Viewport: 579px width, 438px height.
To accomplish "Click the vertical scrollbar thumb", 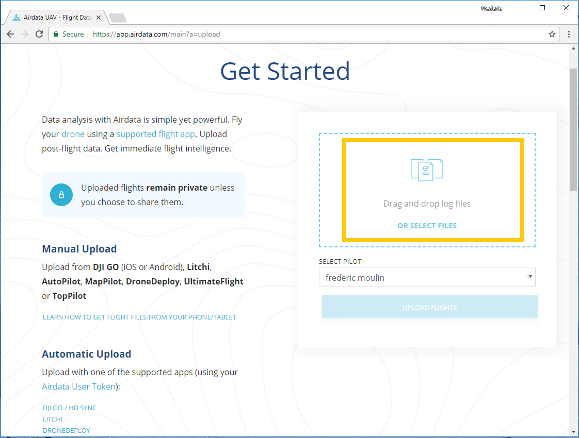I will [573, 130].
